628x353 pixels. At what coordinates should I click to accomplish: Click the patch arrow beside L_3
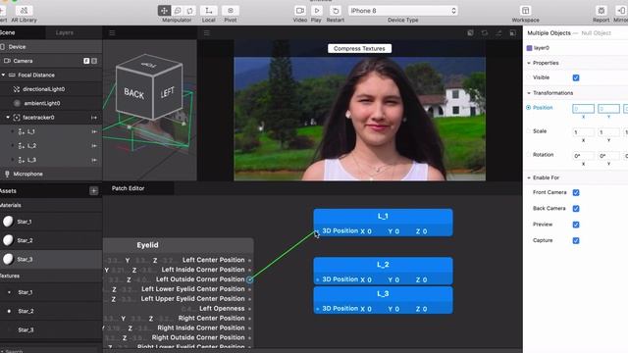pos(94,160)
